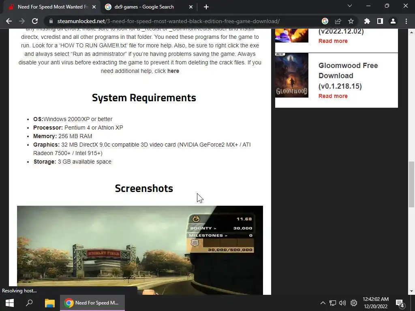Click the System Requirements heading
Screen dimensions: 415x311
point(144,98)
